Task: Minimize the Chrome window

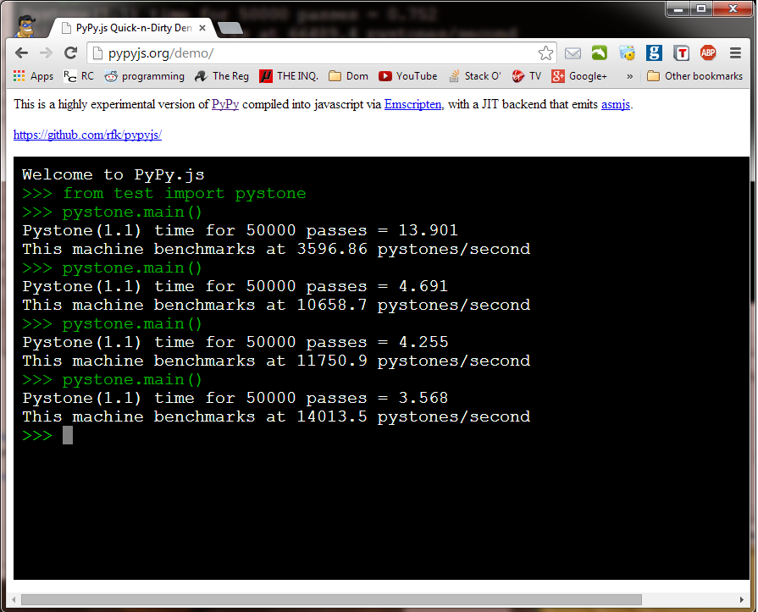Action: (x=678, y=8)
